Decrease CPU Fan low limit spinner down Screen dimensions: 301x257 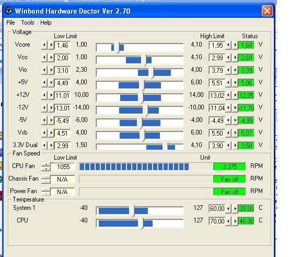[46, 169]
